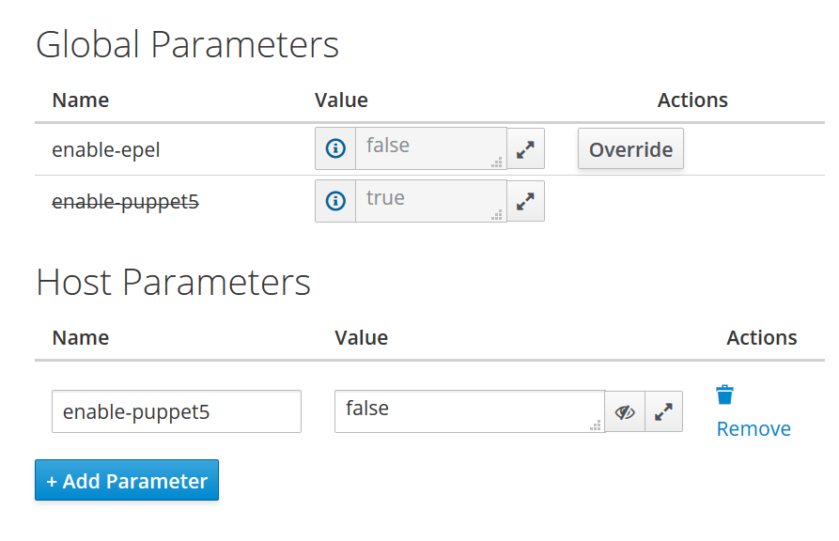Click resize handle of global enable-puppet5 value box
Screen dimensions: 839x541
[497, 215]
